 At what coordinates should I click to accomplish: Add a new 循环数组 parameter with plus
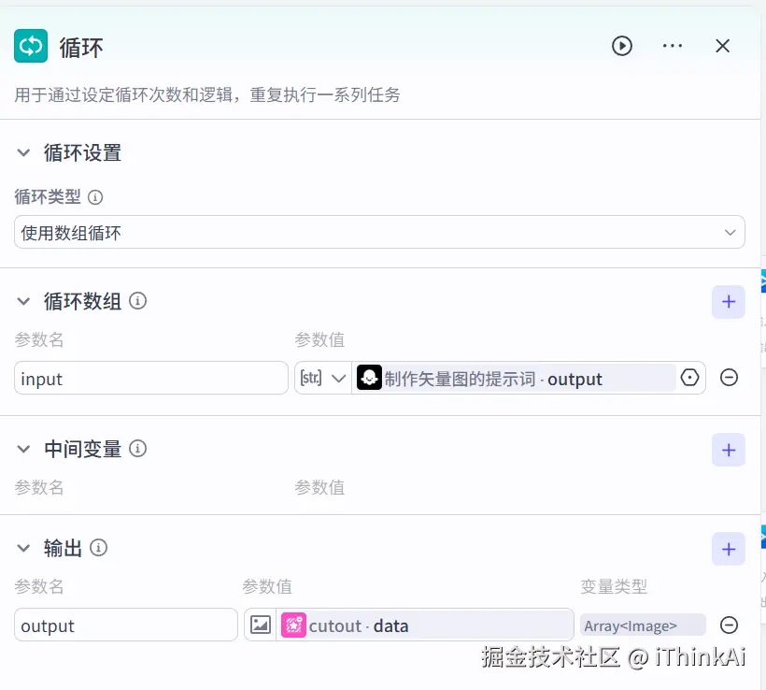(729, 301)
